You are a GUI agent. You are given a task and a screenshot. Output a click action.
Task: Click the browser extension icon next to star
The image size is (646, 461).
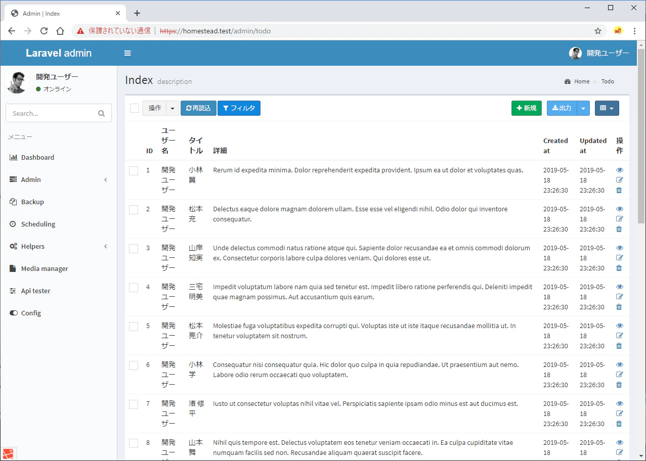click(618, 31)
